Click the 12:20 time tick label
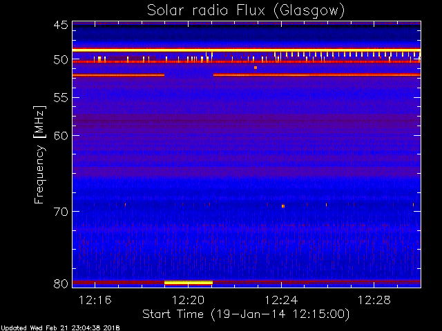 [188, 300]
